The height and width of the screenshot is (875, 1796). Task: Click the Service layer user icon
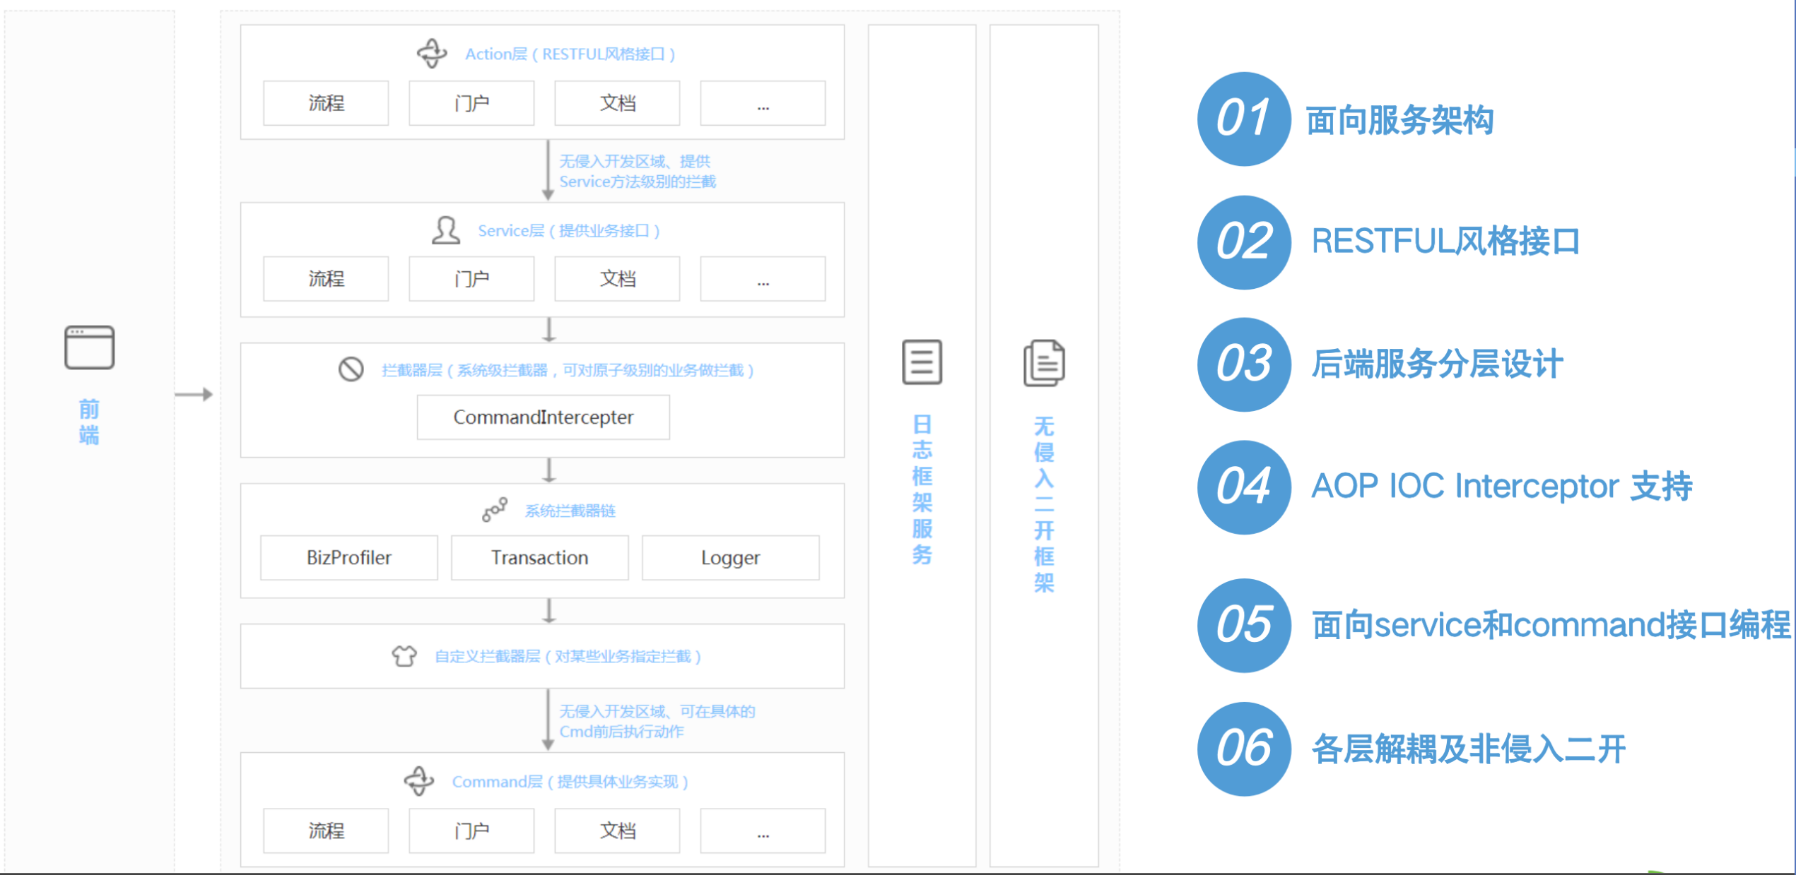click(445, 231)
